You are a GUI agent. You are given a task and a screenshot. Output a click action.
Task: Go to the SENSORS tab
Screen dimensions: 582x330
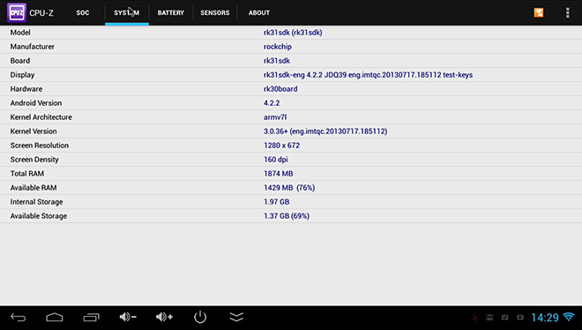tap(215, 12)
